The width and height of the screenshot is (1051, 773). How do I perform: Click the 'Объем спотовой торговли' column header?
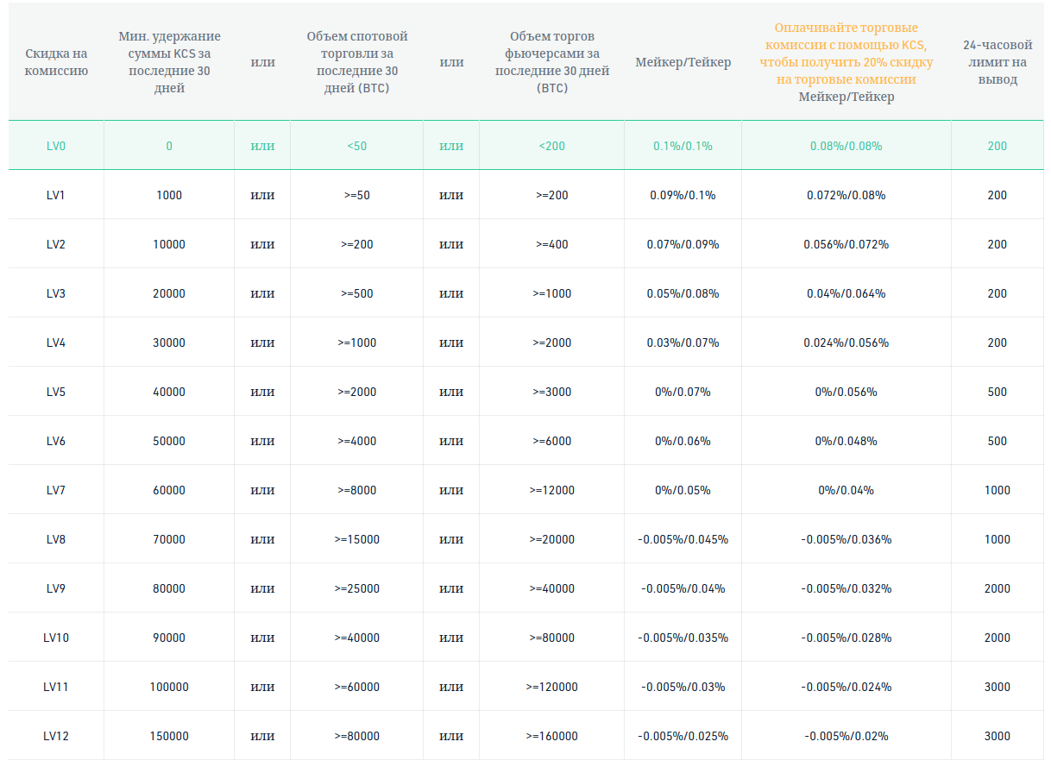point(356,62)
